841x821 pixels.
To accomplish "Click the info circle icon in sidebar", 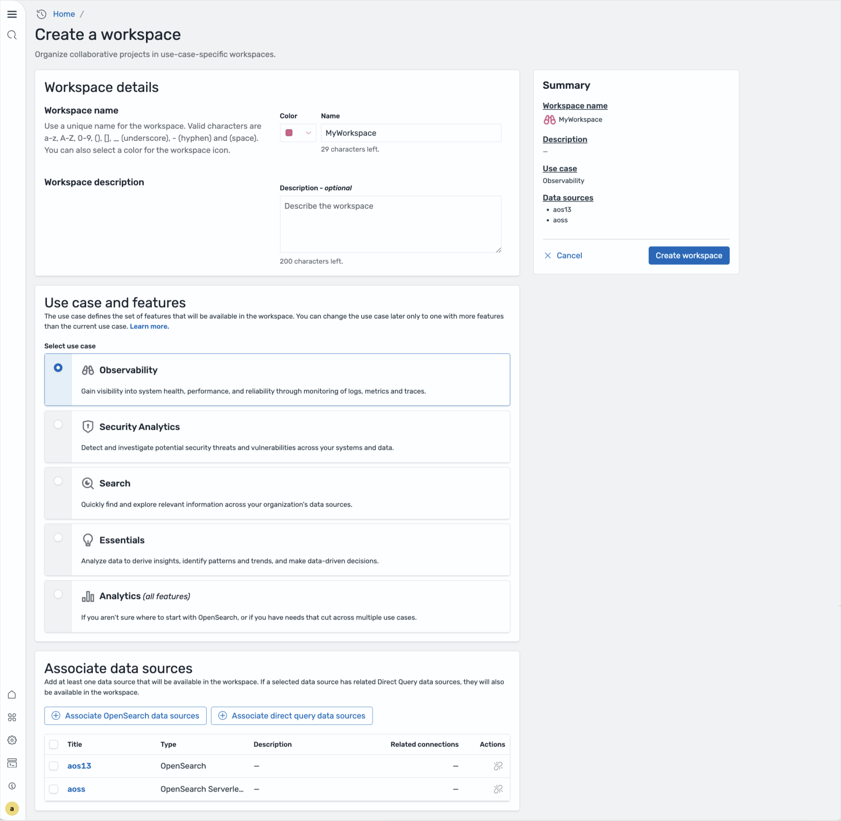I will point(12,786).
